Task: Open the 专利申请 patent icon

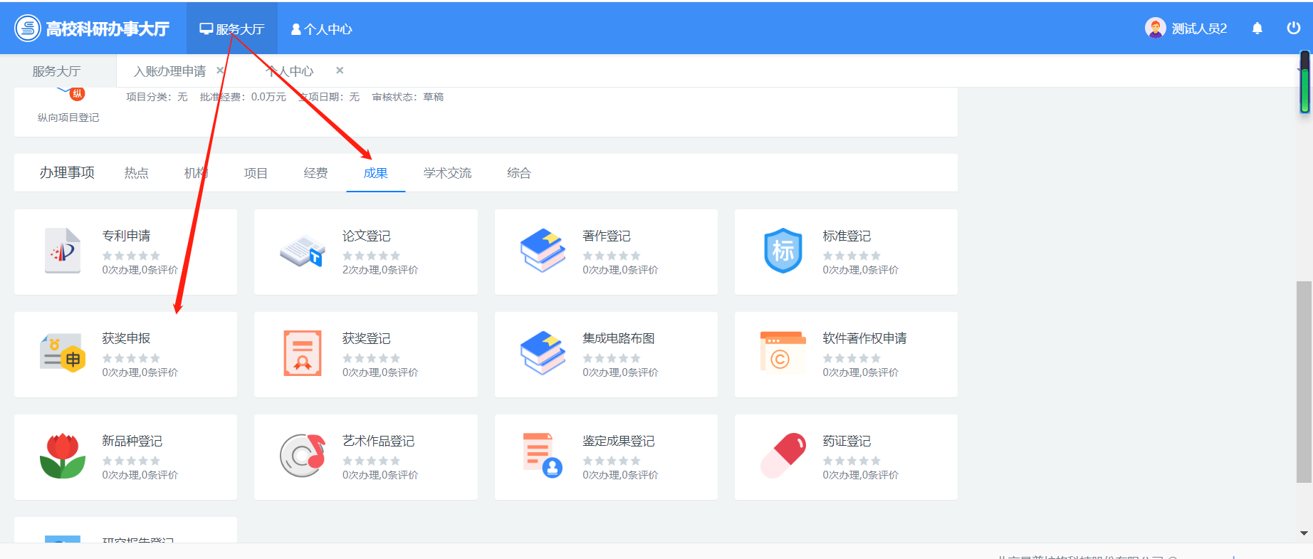Action: point(63,251)
